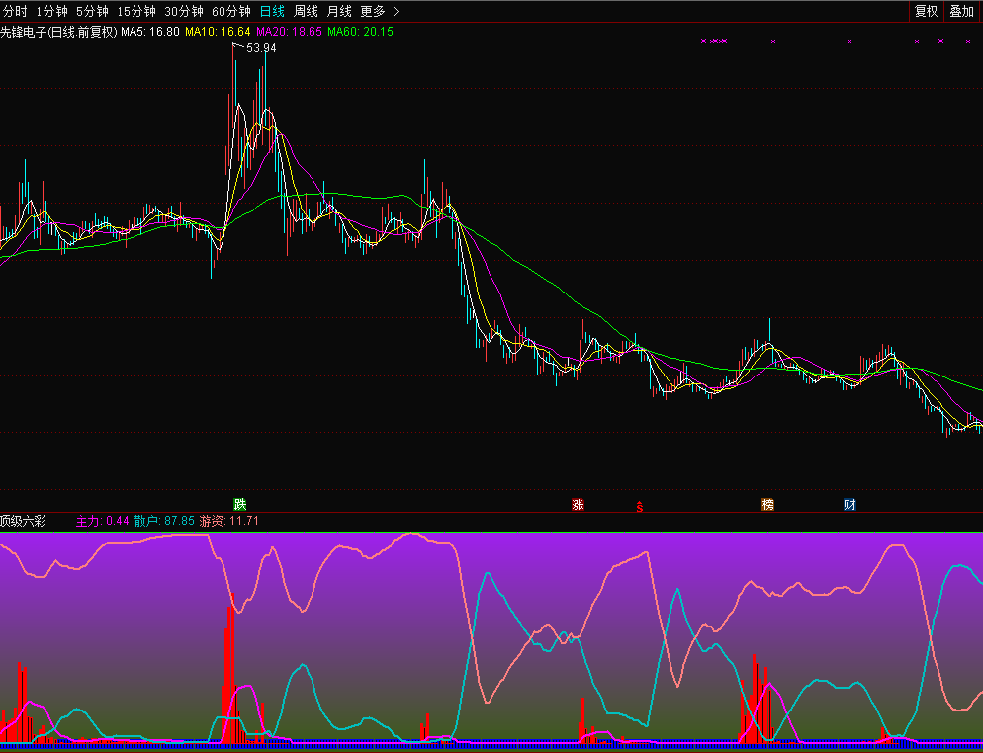Screen dimensions: 983x753
Task: Click the MA10: 16.64 label
Action: click(218, 32)
